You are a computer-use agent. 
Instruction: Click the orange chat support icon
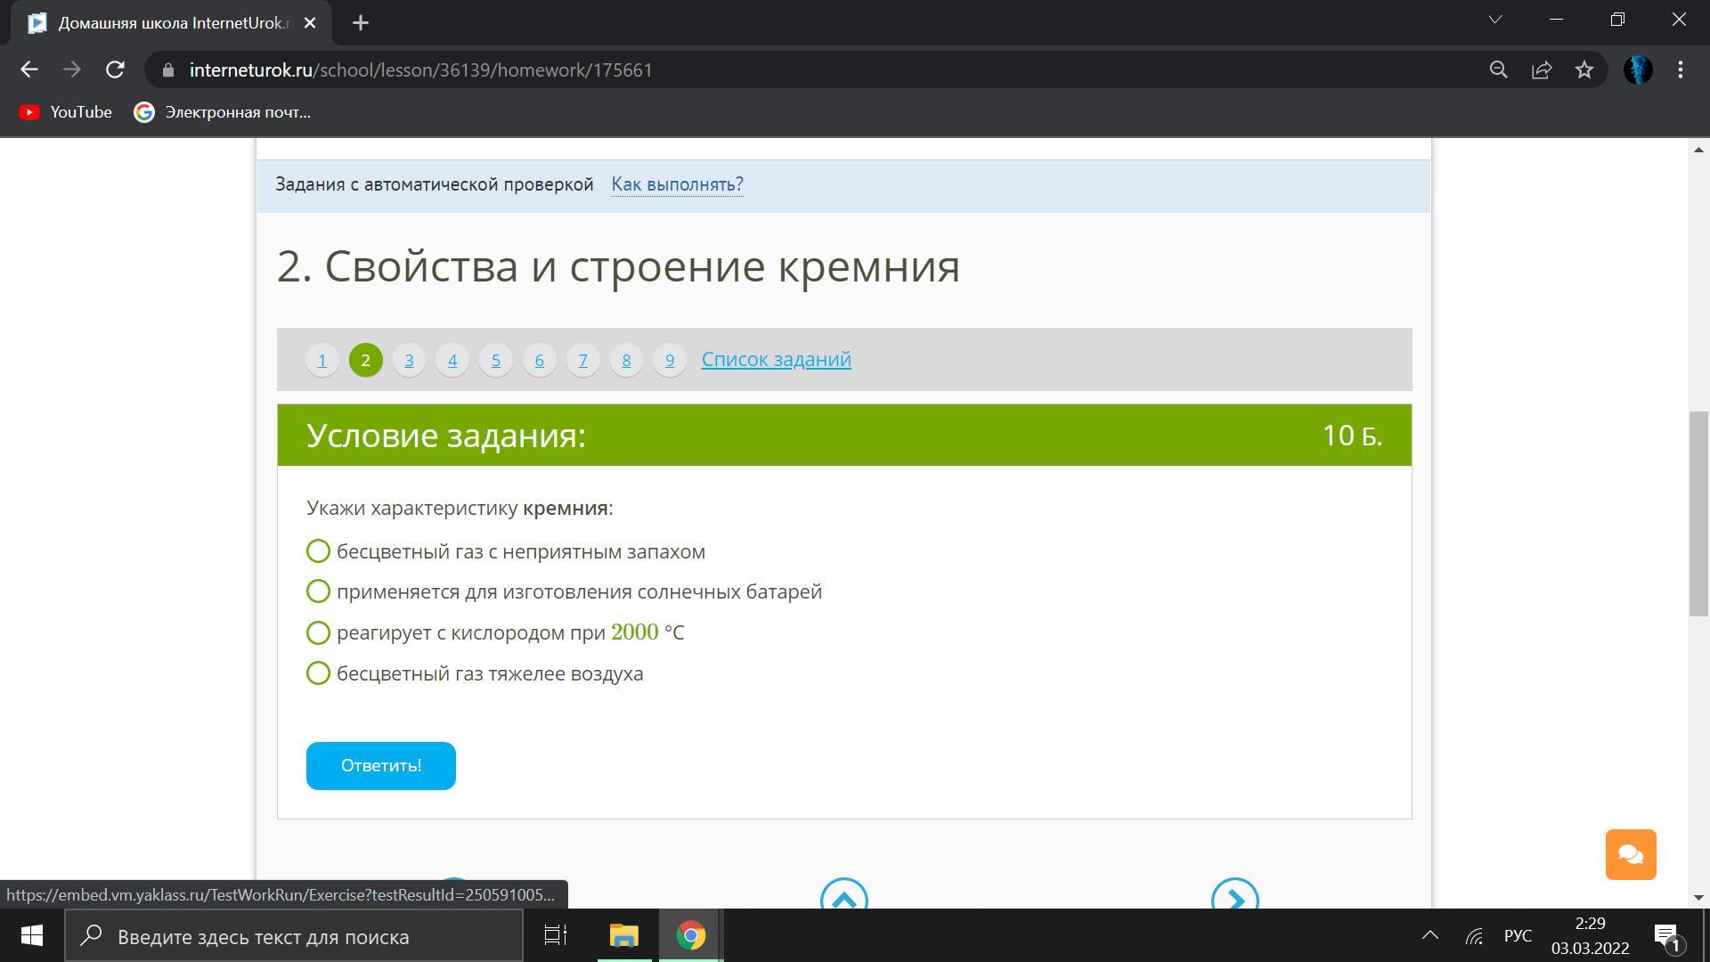pyautogui.click(x=1630, y=854)
